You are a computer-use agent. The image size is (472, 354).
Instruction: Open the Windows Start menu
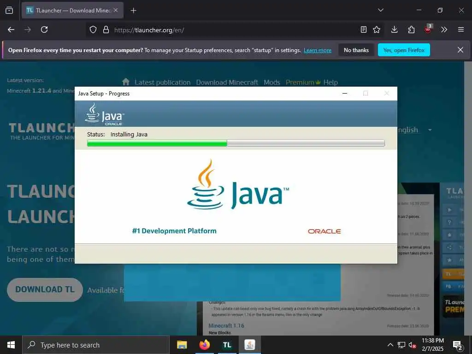tap(11, 345)
